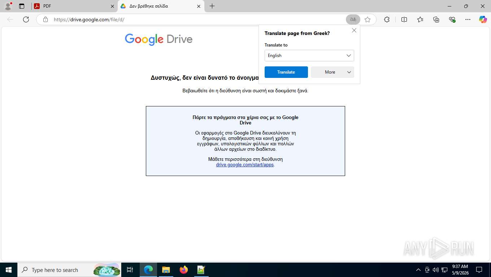Viewport: 491px width, 277px height.
Task: Click the Google Drive logo
Action: (x=158, y=39)
